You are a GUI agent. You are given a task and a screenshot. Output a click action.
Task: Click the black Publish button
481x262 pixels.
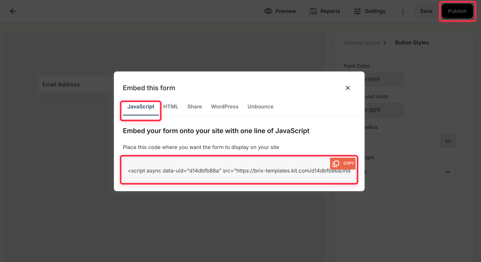point(457,11)
